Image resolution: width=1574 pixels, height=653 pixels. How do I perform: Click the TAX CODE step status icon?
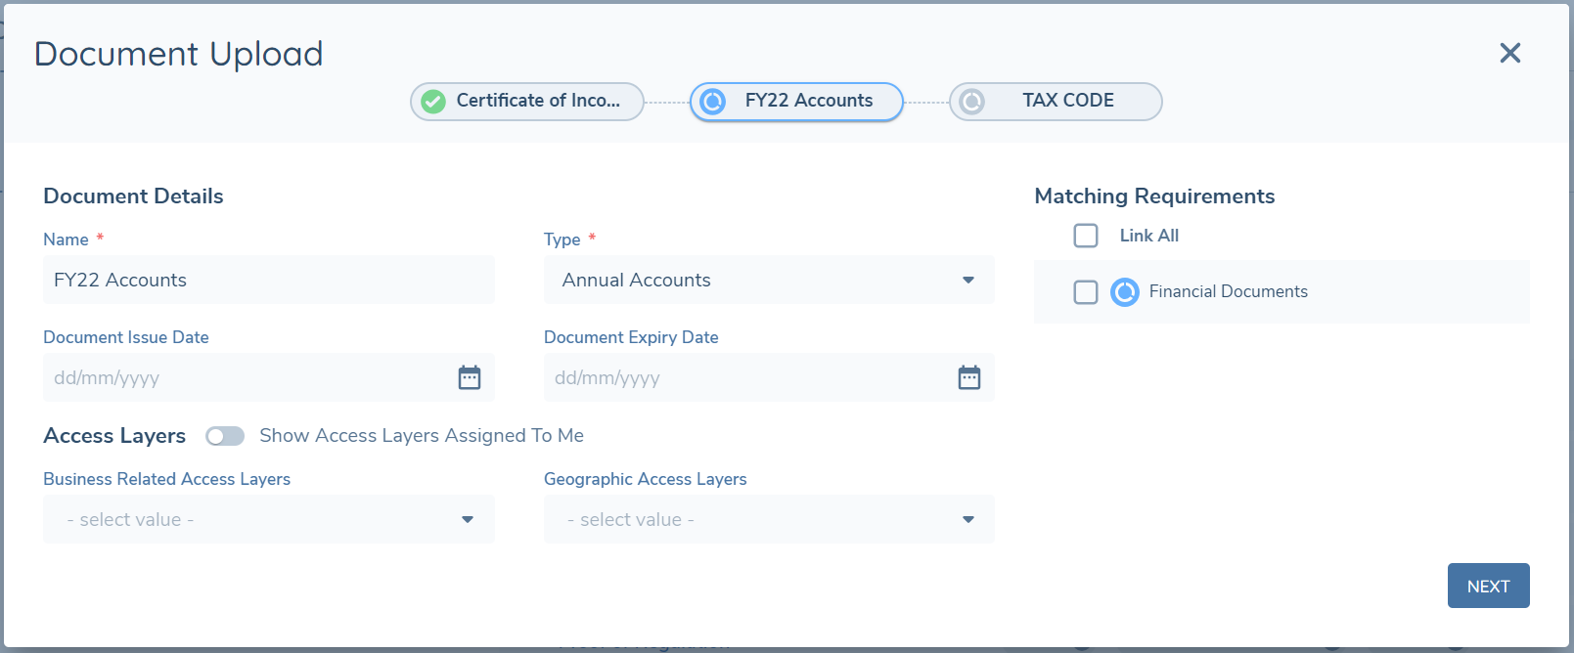971,102
